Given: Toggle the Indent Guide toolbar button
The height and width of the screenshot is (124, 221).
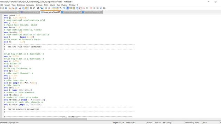Looking at the screenshot, I should [x=67, y=8].
